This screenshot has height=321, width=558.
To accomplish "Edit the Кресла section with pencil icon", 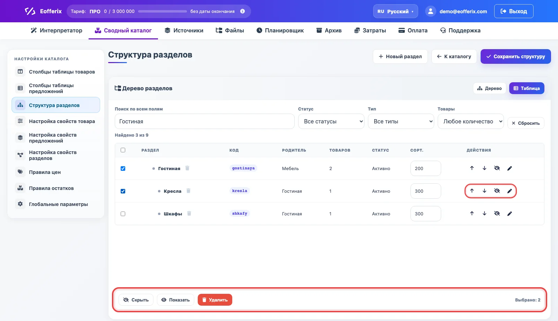I will pyautogui.click(x=510, y=191).
